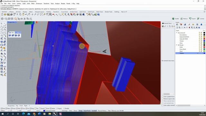Click New Layer icon in Layers panel
Viewport: 206px width, 116px height.
click(177, 27)
